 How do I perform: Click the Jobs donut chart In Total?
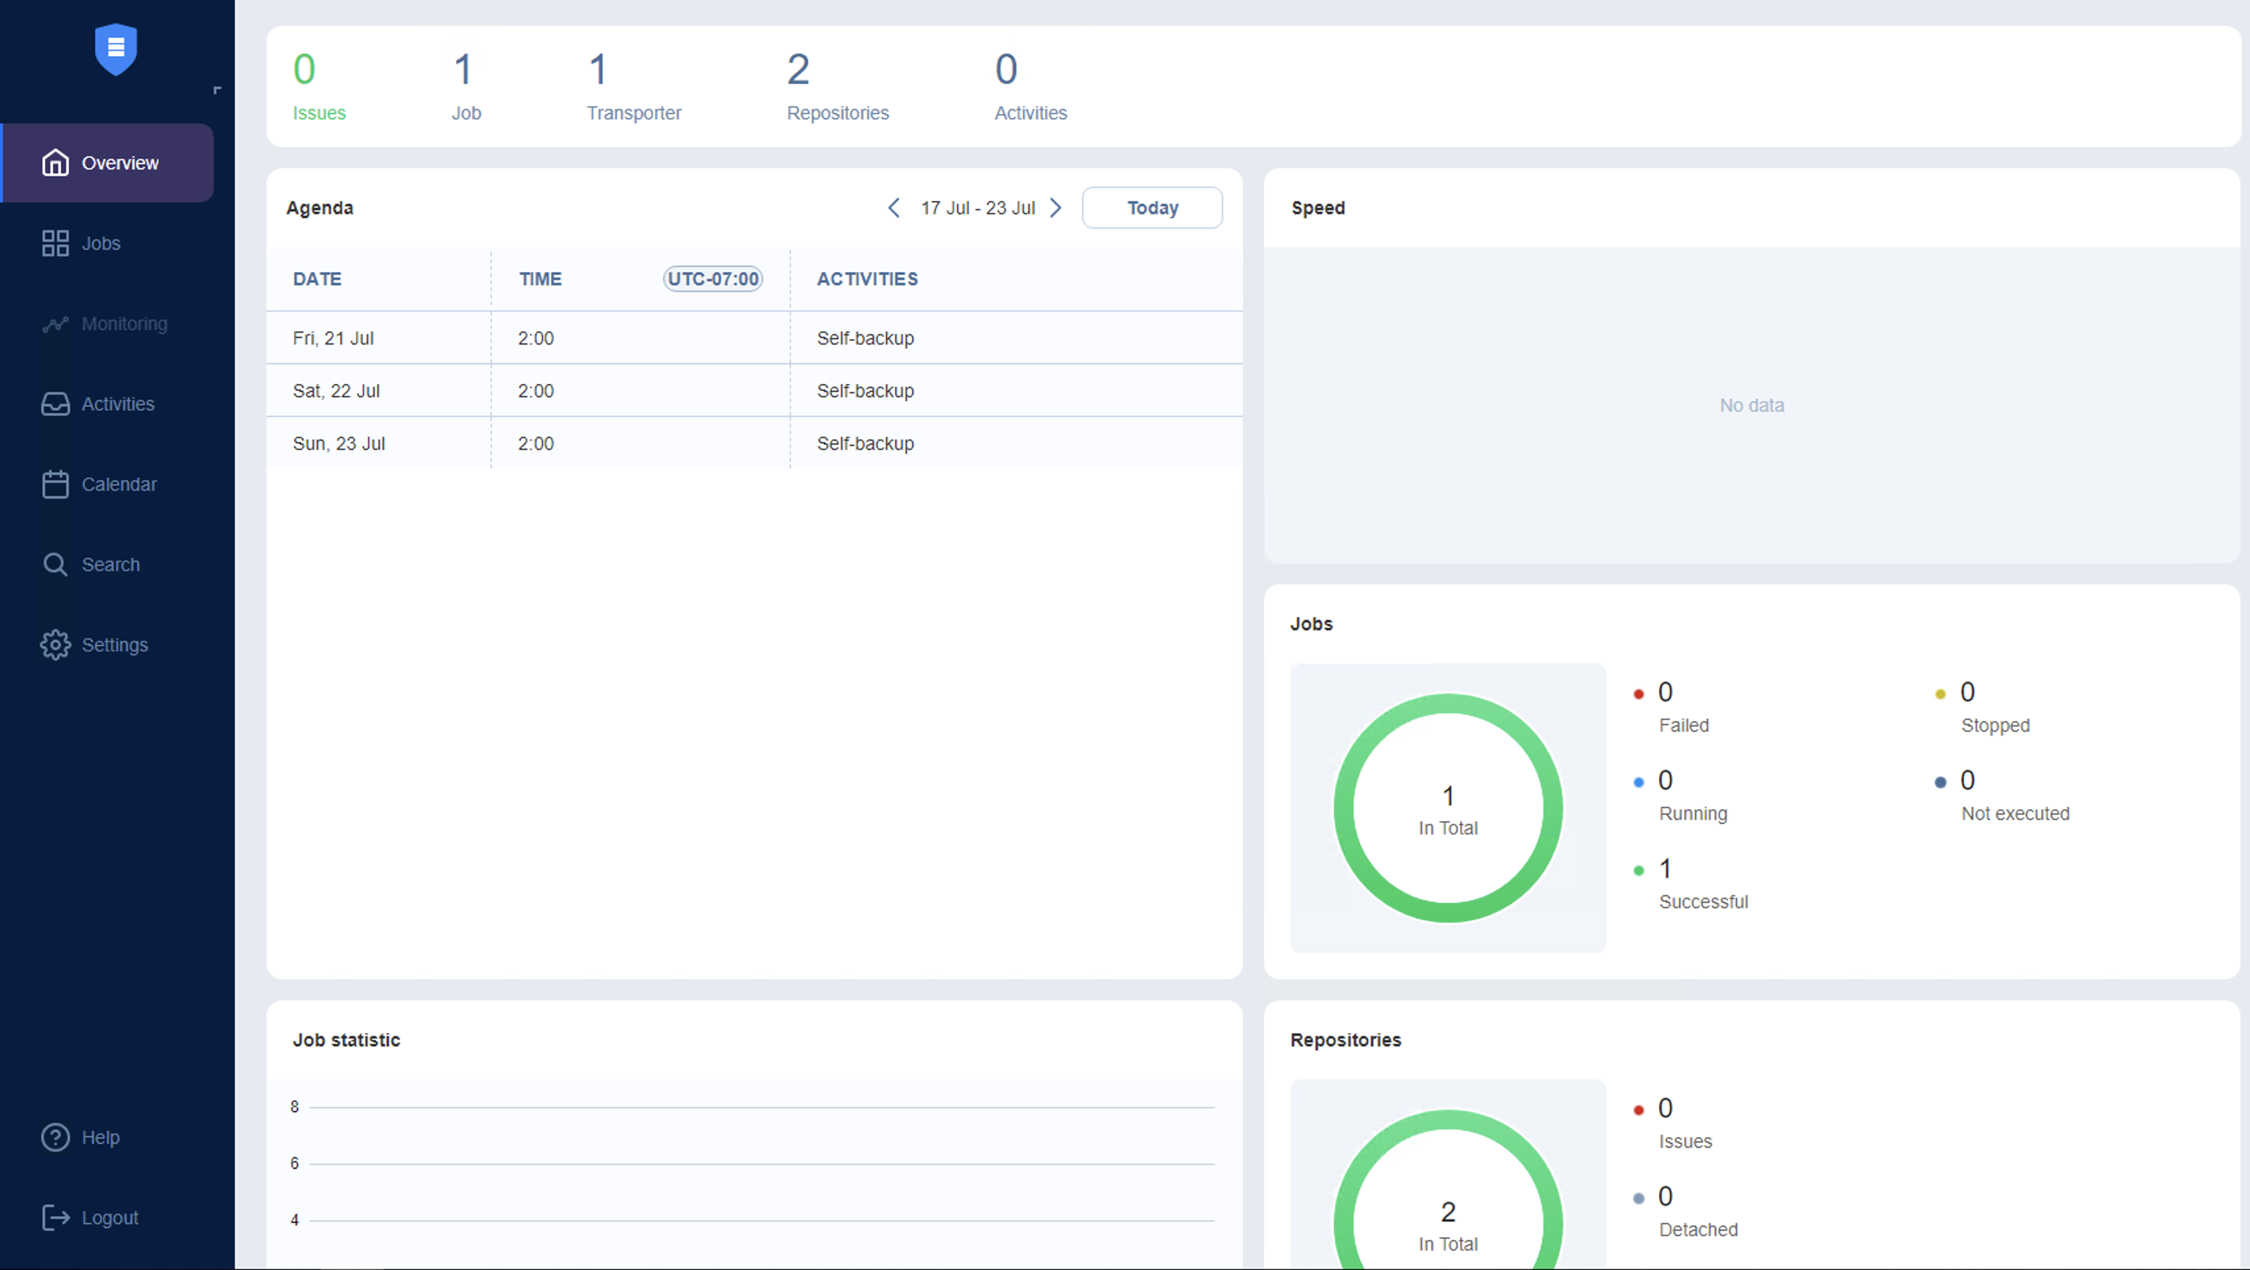click(x=1447, y=808)
